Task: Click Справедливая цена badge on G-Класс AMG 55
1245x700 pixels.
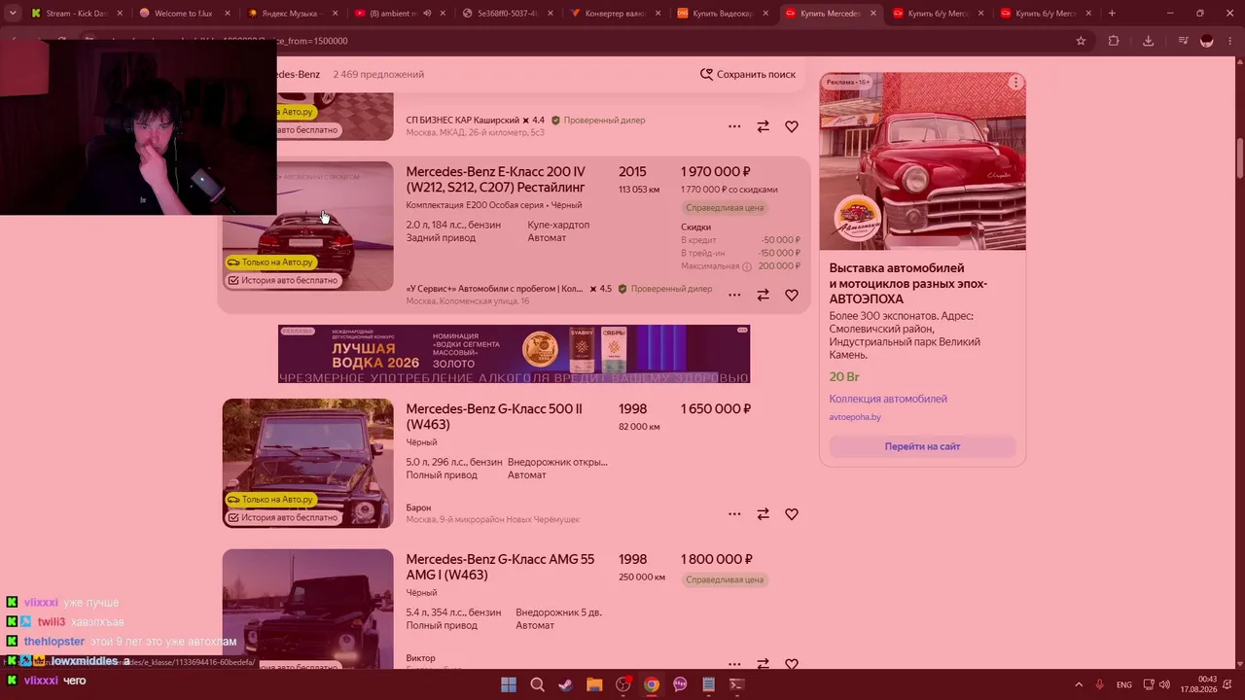Action: point(725,579)
